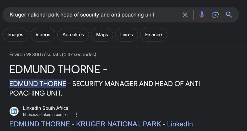
Task: Click the magnifying glass search icon
Action: pos(229,15)
